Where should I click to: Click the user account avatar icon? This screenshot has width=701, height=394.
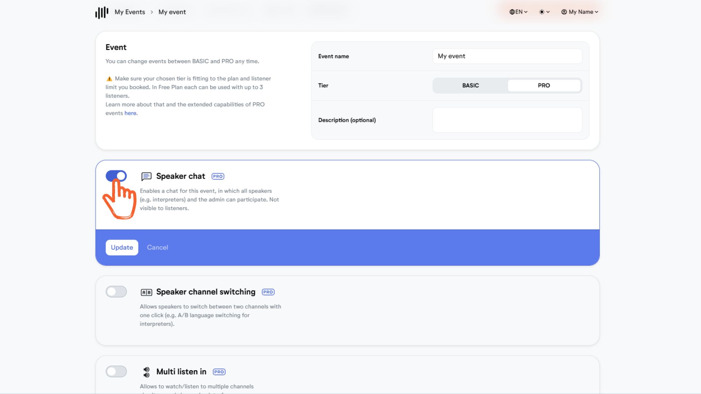pos(564,12)
